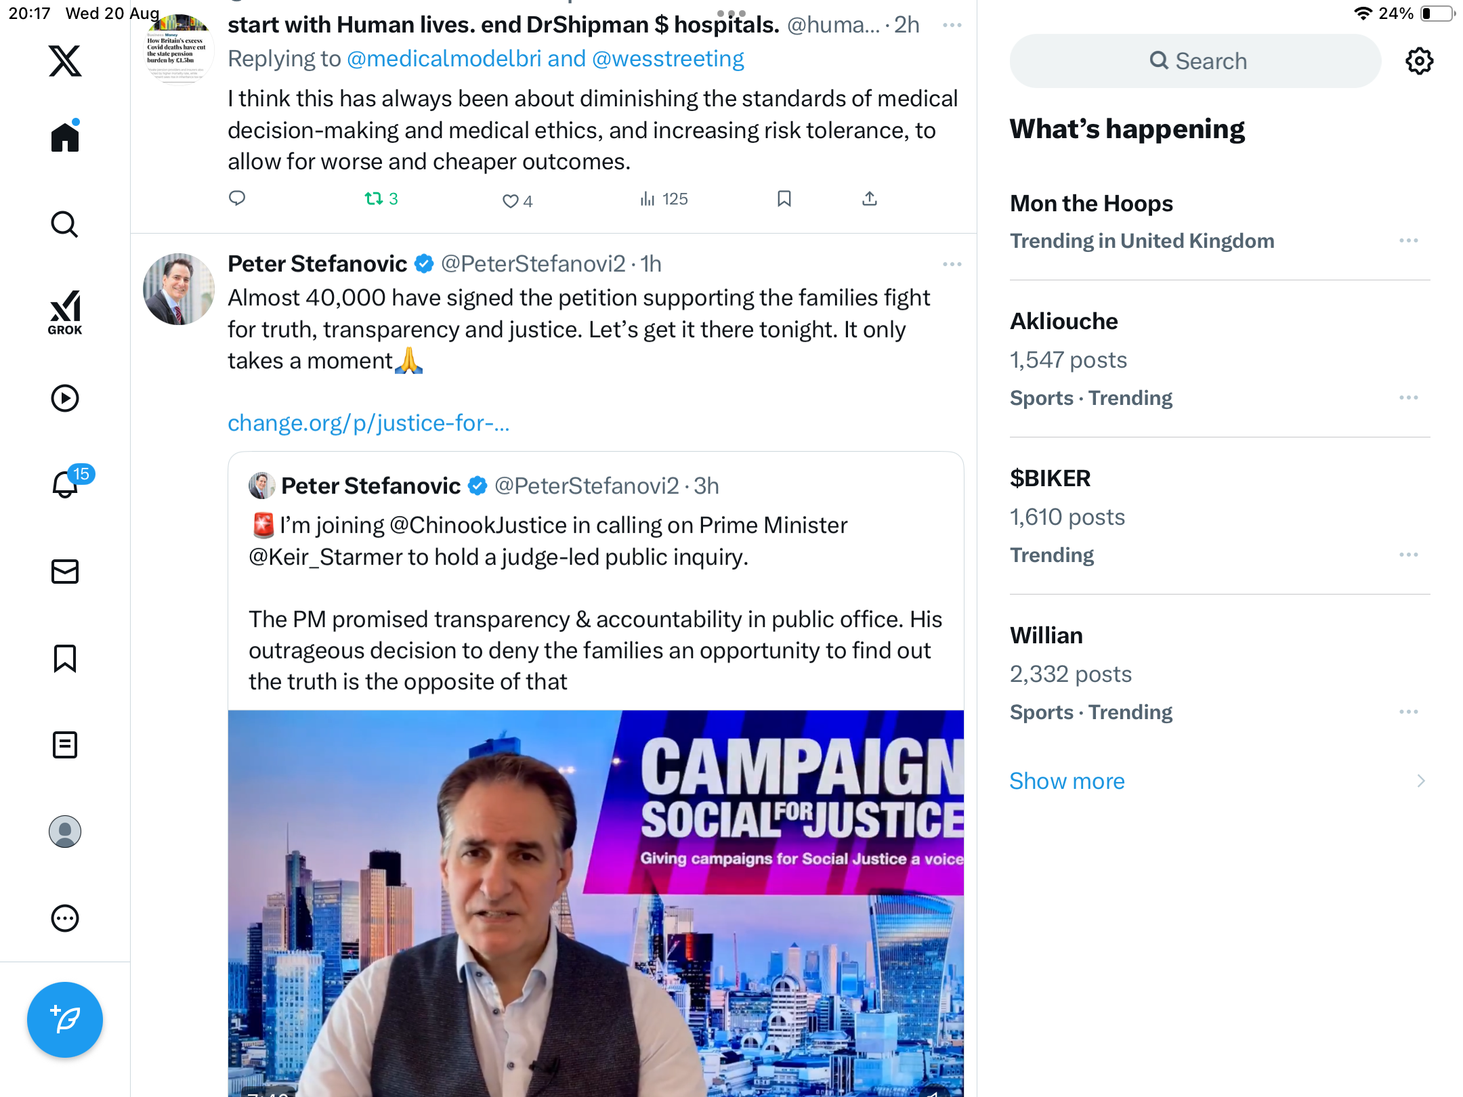Open trends settings gear icon
Image resolution: width=1463 pixels, height=1097 pixels.
point(1419,61)
